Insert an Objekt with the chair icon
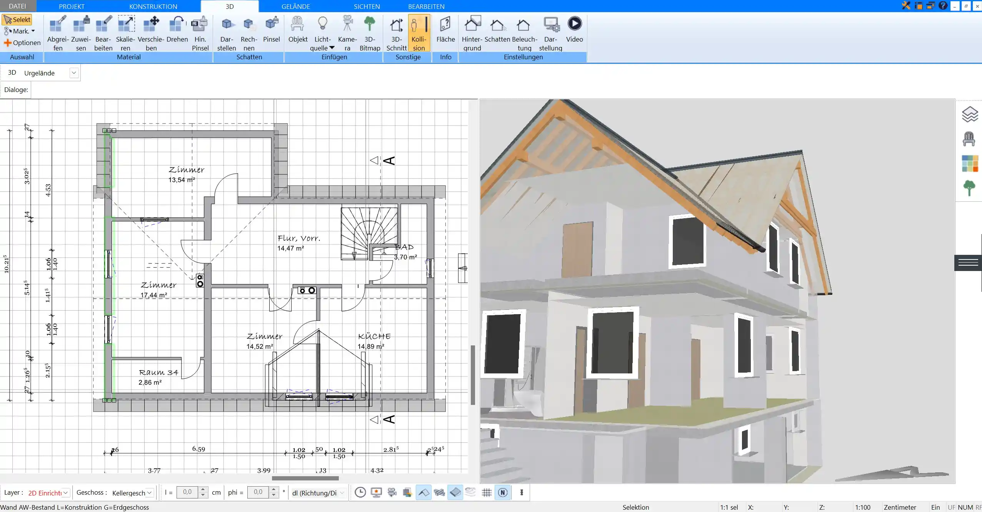Screen dimensions: 982x512 tap(298, 29)
